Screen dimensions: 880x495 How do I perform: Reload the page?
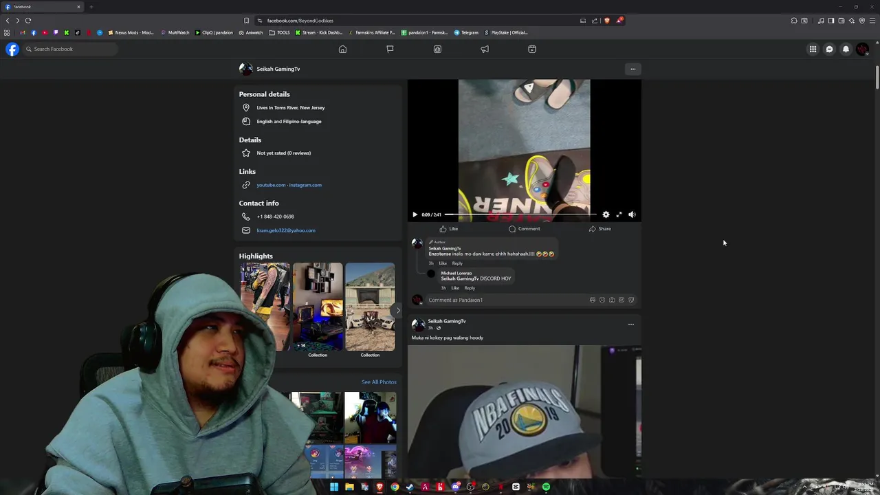coord(28,21)
